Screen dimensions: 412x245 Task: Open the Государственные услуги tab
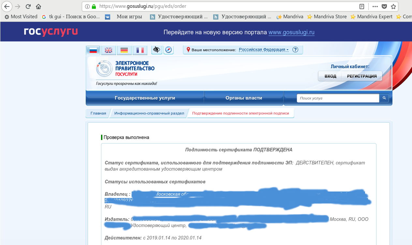(145, 98)
